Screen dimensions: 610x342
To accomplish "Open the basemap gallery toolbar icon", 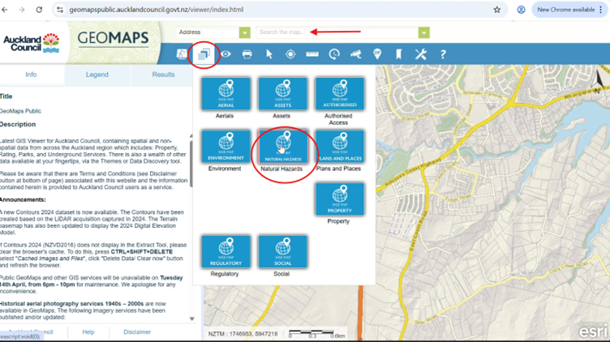I will [182, 54].
